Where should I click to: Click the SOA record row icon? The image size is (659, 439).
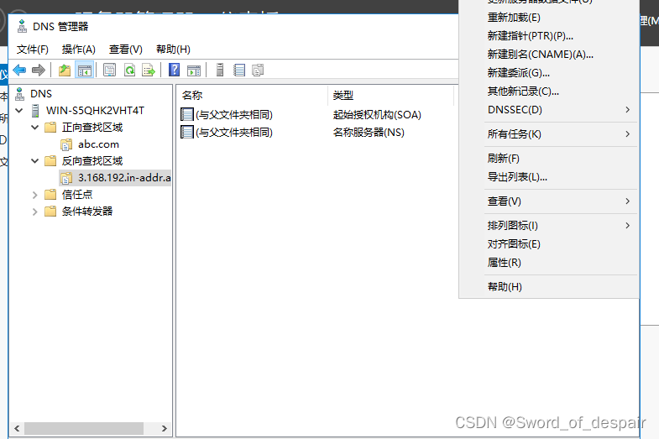(x=186, y=114)
